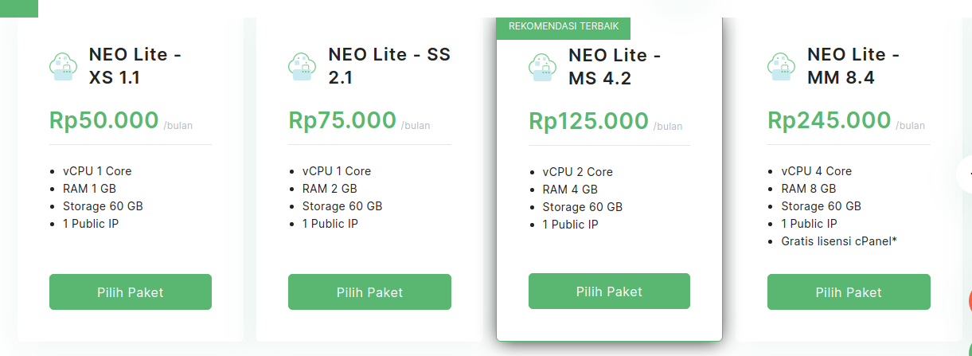Click the Rp75.000 per bulan price
This screenshot has height=356, width=972.
[342, 120]
